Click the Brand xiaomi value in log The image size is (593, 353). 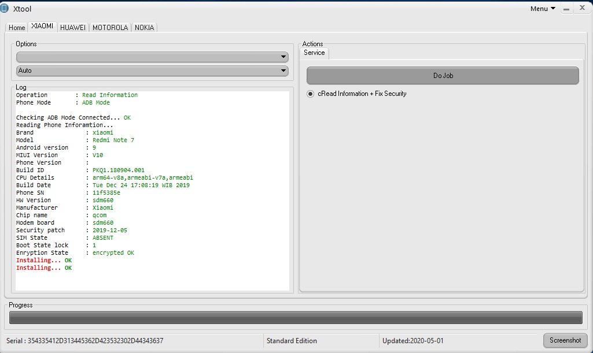[x=103, y=132]
